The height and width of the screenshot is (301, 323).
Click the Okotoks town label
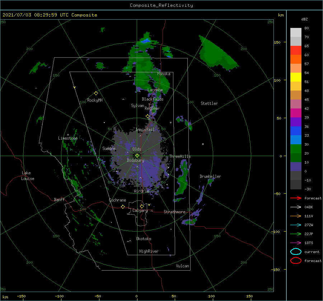[144, 239]
